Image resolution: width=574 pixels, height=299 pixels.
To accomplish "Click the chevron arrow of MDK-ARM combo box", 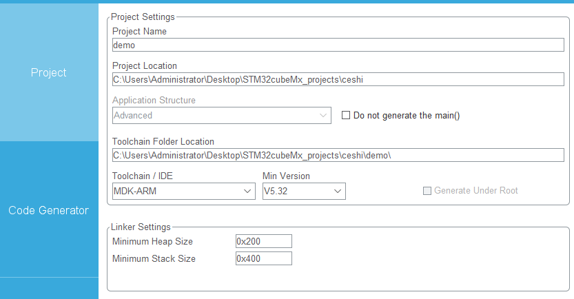I will point(247,191).
